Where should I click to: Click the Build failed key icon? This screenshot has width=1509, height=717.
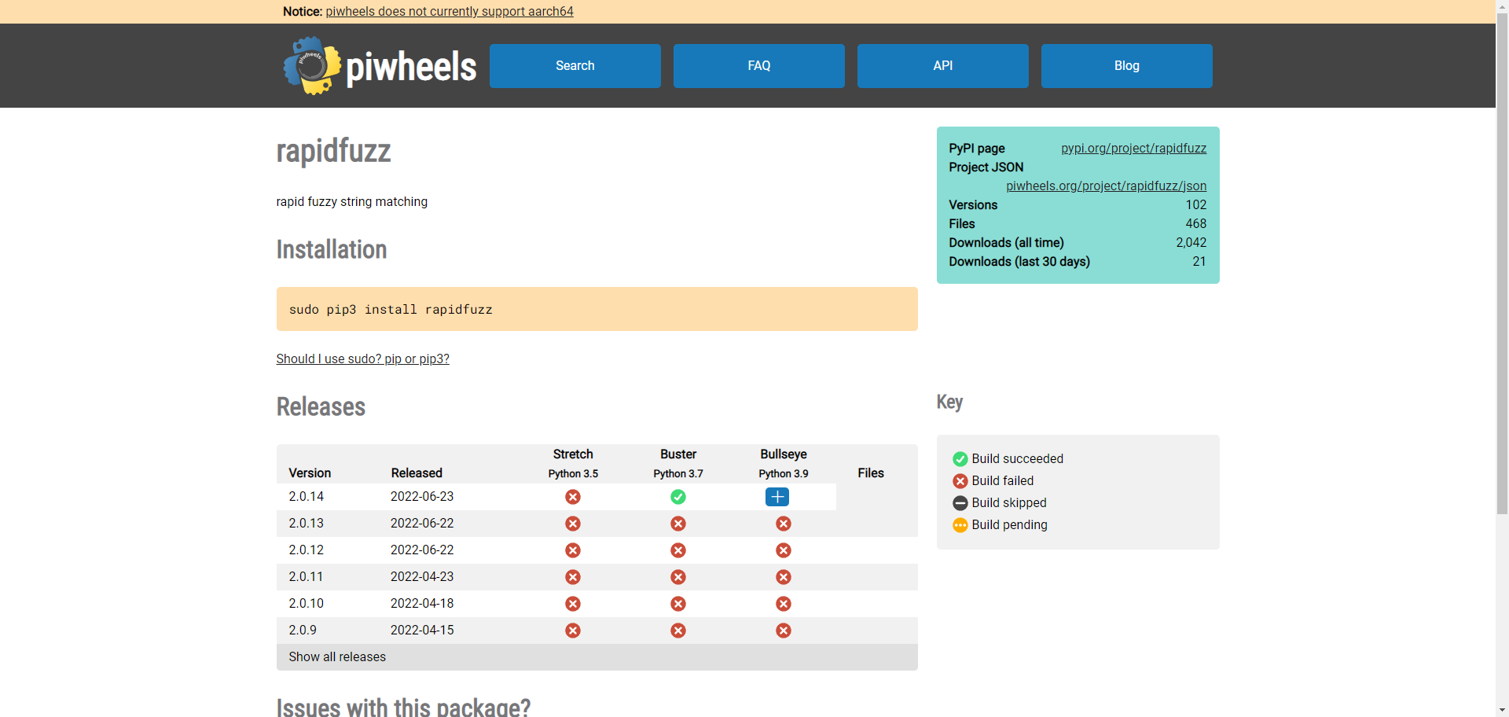tap(960, 481)
